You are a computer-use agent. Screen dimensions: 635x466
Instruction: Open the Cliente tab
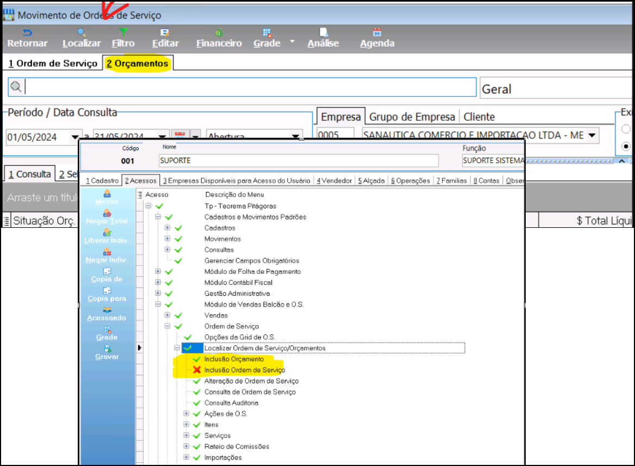tap(479, 117)
